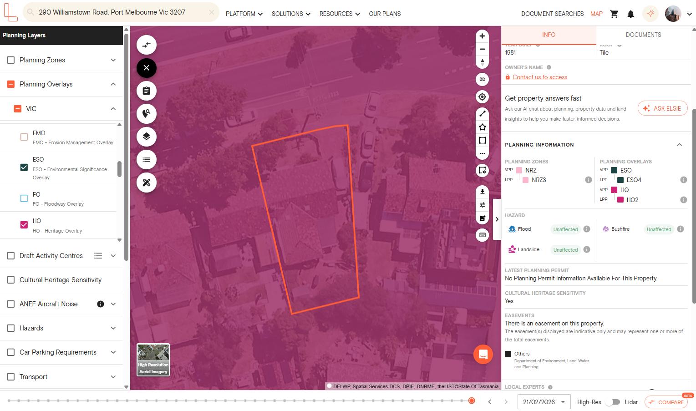The height and width of the screenshot is (411, 696).
Task: Switch to the DOCUMENTS tab
Action: [644, 35]
